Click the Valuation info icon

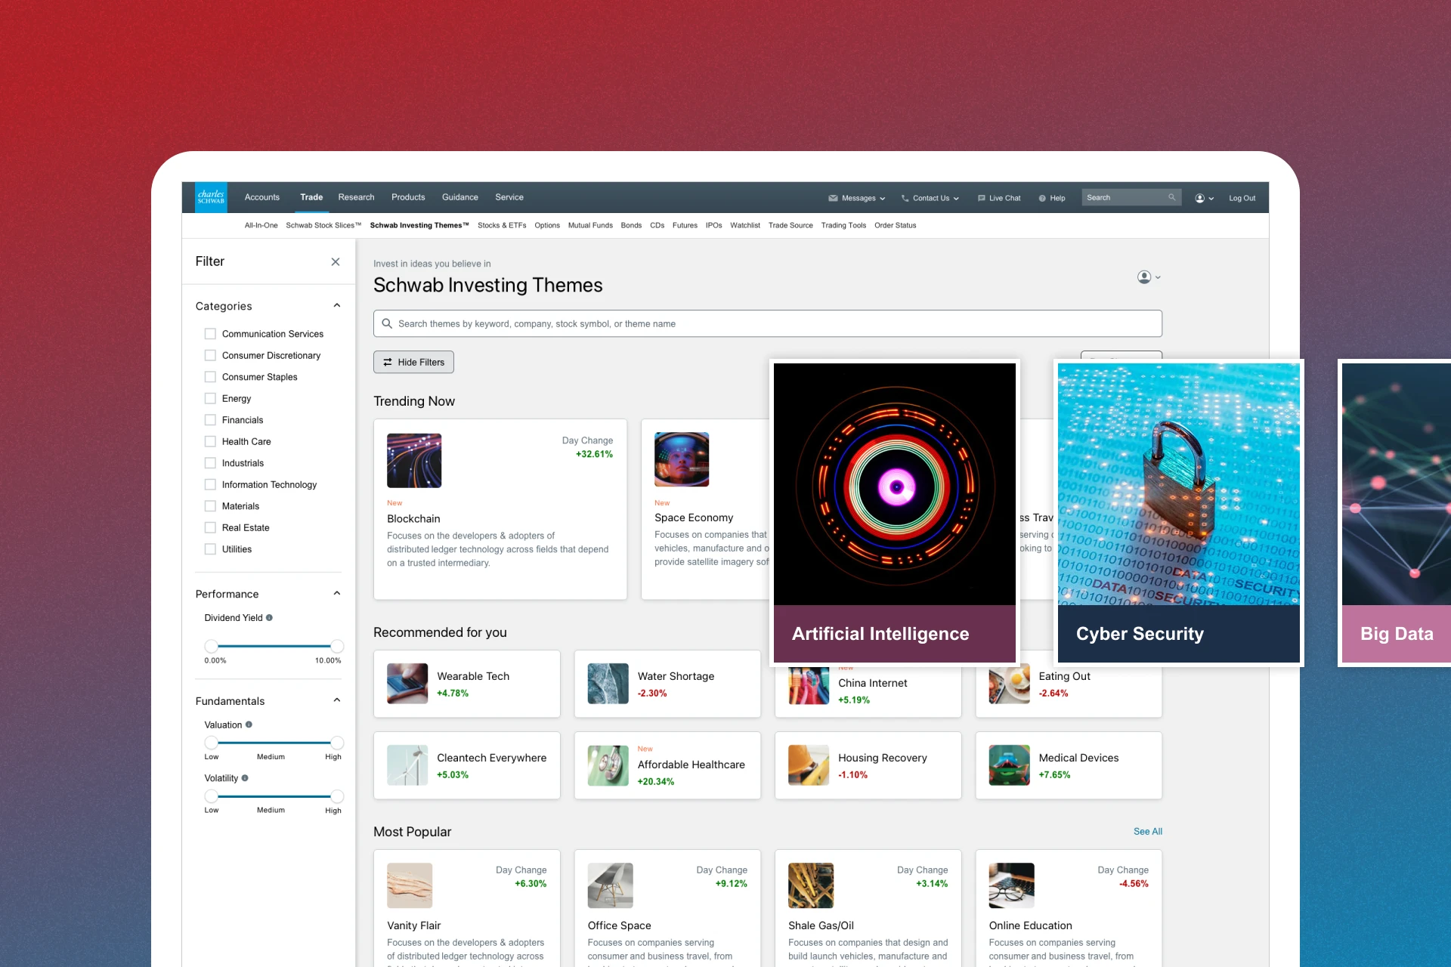[x=249, y=724]
